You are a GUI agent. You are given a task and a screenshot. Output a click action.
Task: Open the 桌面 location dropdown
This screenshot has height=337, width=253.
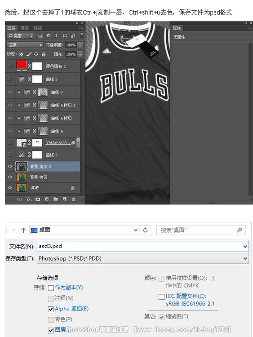136,230
